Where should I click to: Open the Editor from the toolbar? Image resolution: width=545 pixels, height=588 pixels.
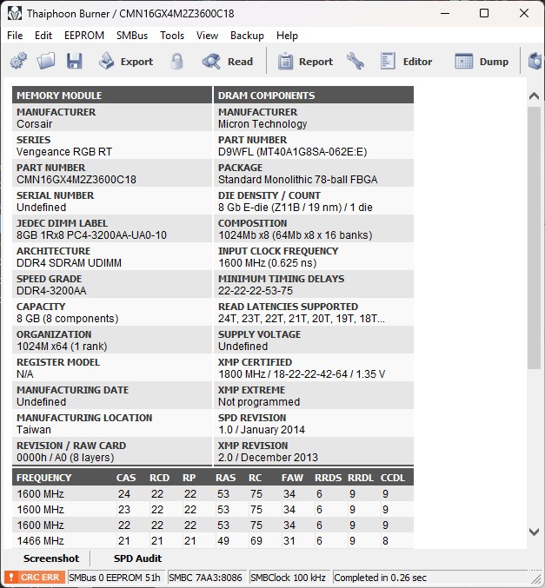pyautogui.click(x=406, y=61)
